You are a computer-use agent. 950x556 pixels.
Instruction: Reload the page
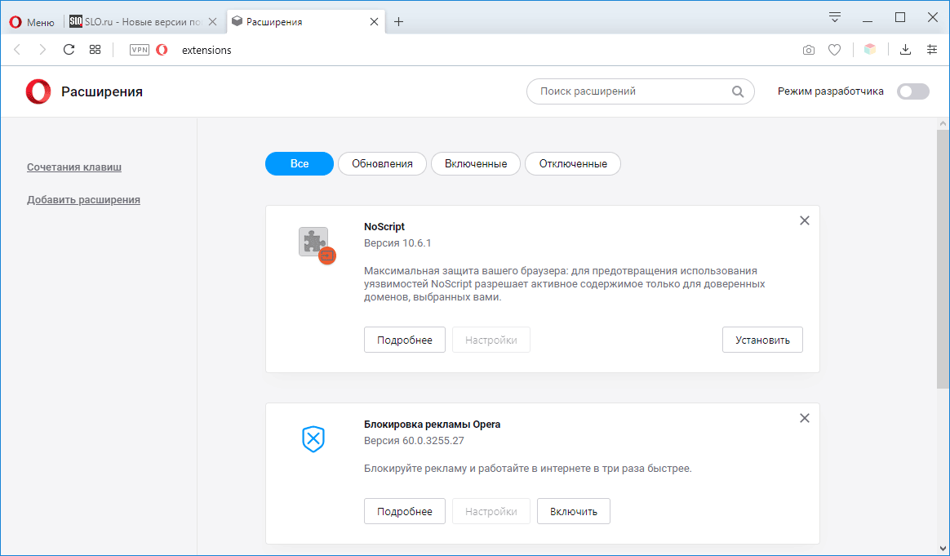coord(69,50)
